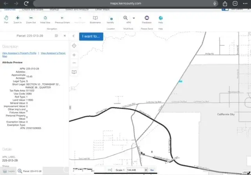Toggle the labels switch at top right
The image size is (251, 175).
(x=225, y=9)
